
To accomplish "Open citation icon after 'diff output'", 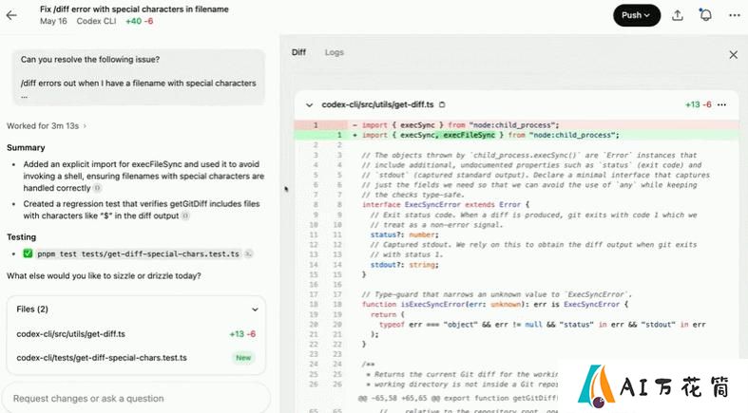I will pyautogui.click(x=185, y=216).
